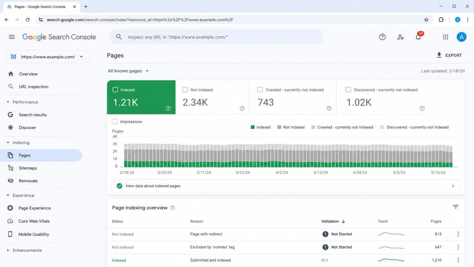474x267 pixels.
Task: Click View data about indexed pages
Action: click(153, 186)
